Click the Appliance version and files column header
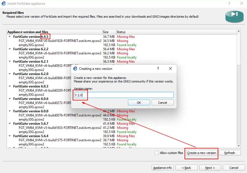247x173 pixels. click(x=54, y=32)
